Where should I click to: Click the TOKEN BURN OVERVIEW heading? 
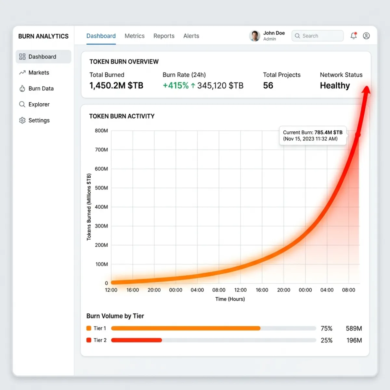124,62
